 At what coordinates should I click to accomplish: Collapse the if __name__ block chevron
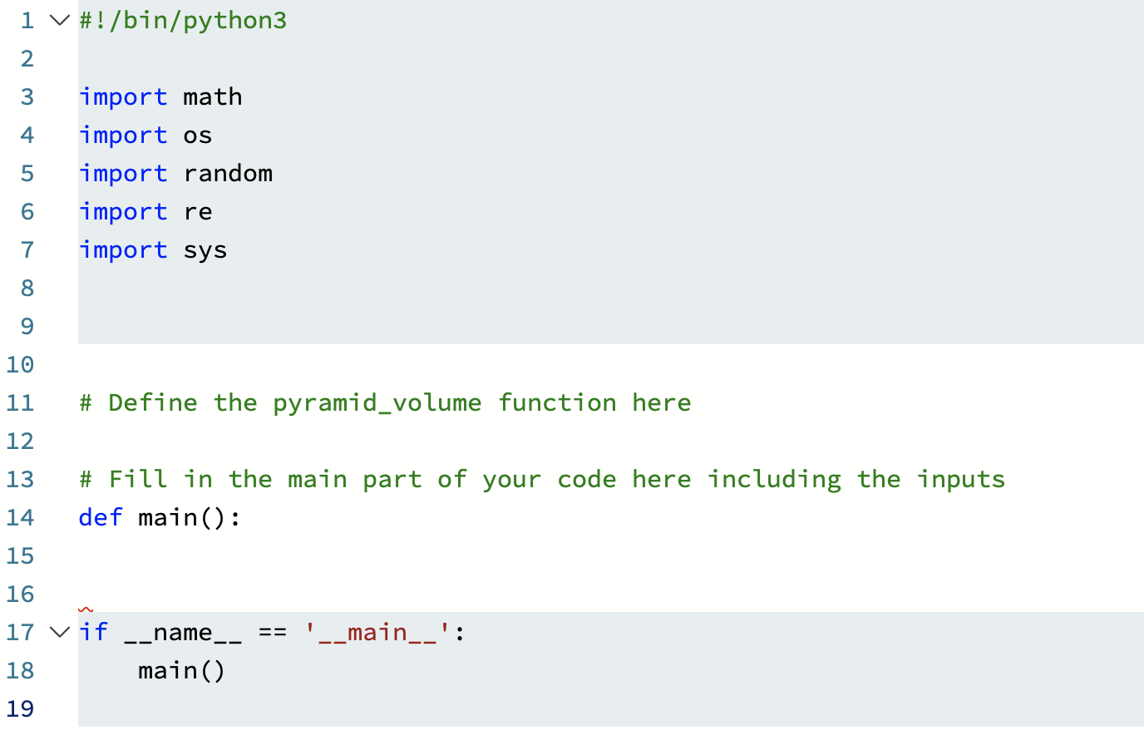58,632
